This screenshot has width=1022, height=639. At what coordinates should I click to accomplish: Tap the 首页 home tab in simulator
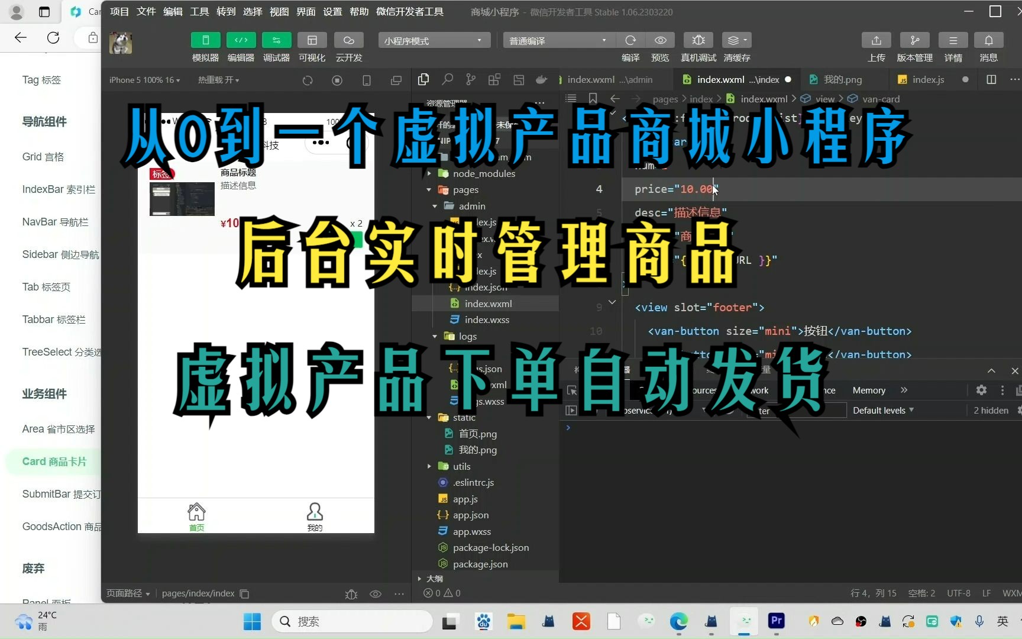(x=196, y=516)
